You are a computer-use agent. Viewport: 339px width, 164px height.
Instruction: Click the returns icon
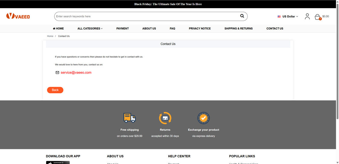coord(165,118)
